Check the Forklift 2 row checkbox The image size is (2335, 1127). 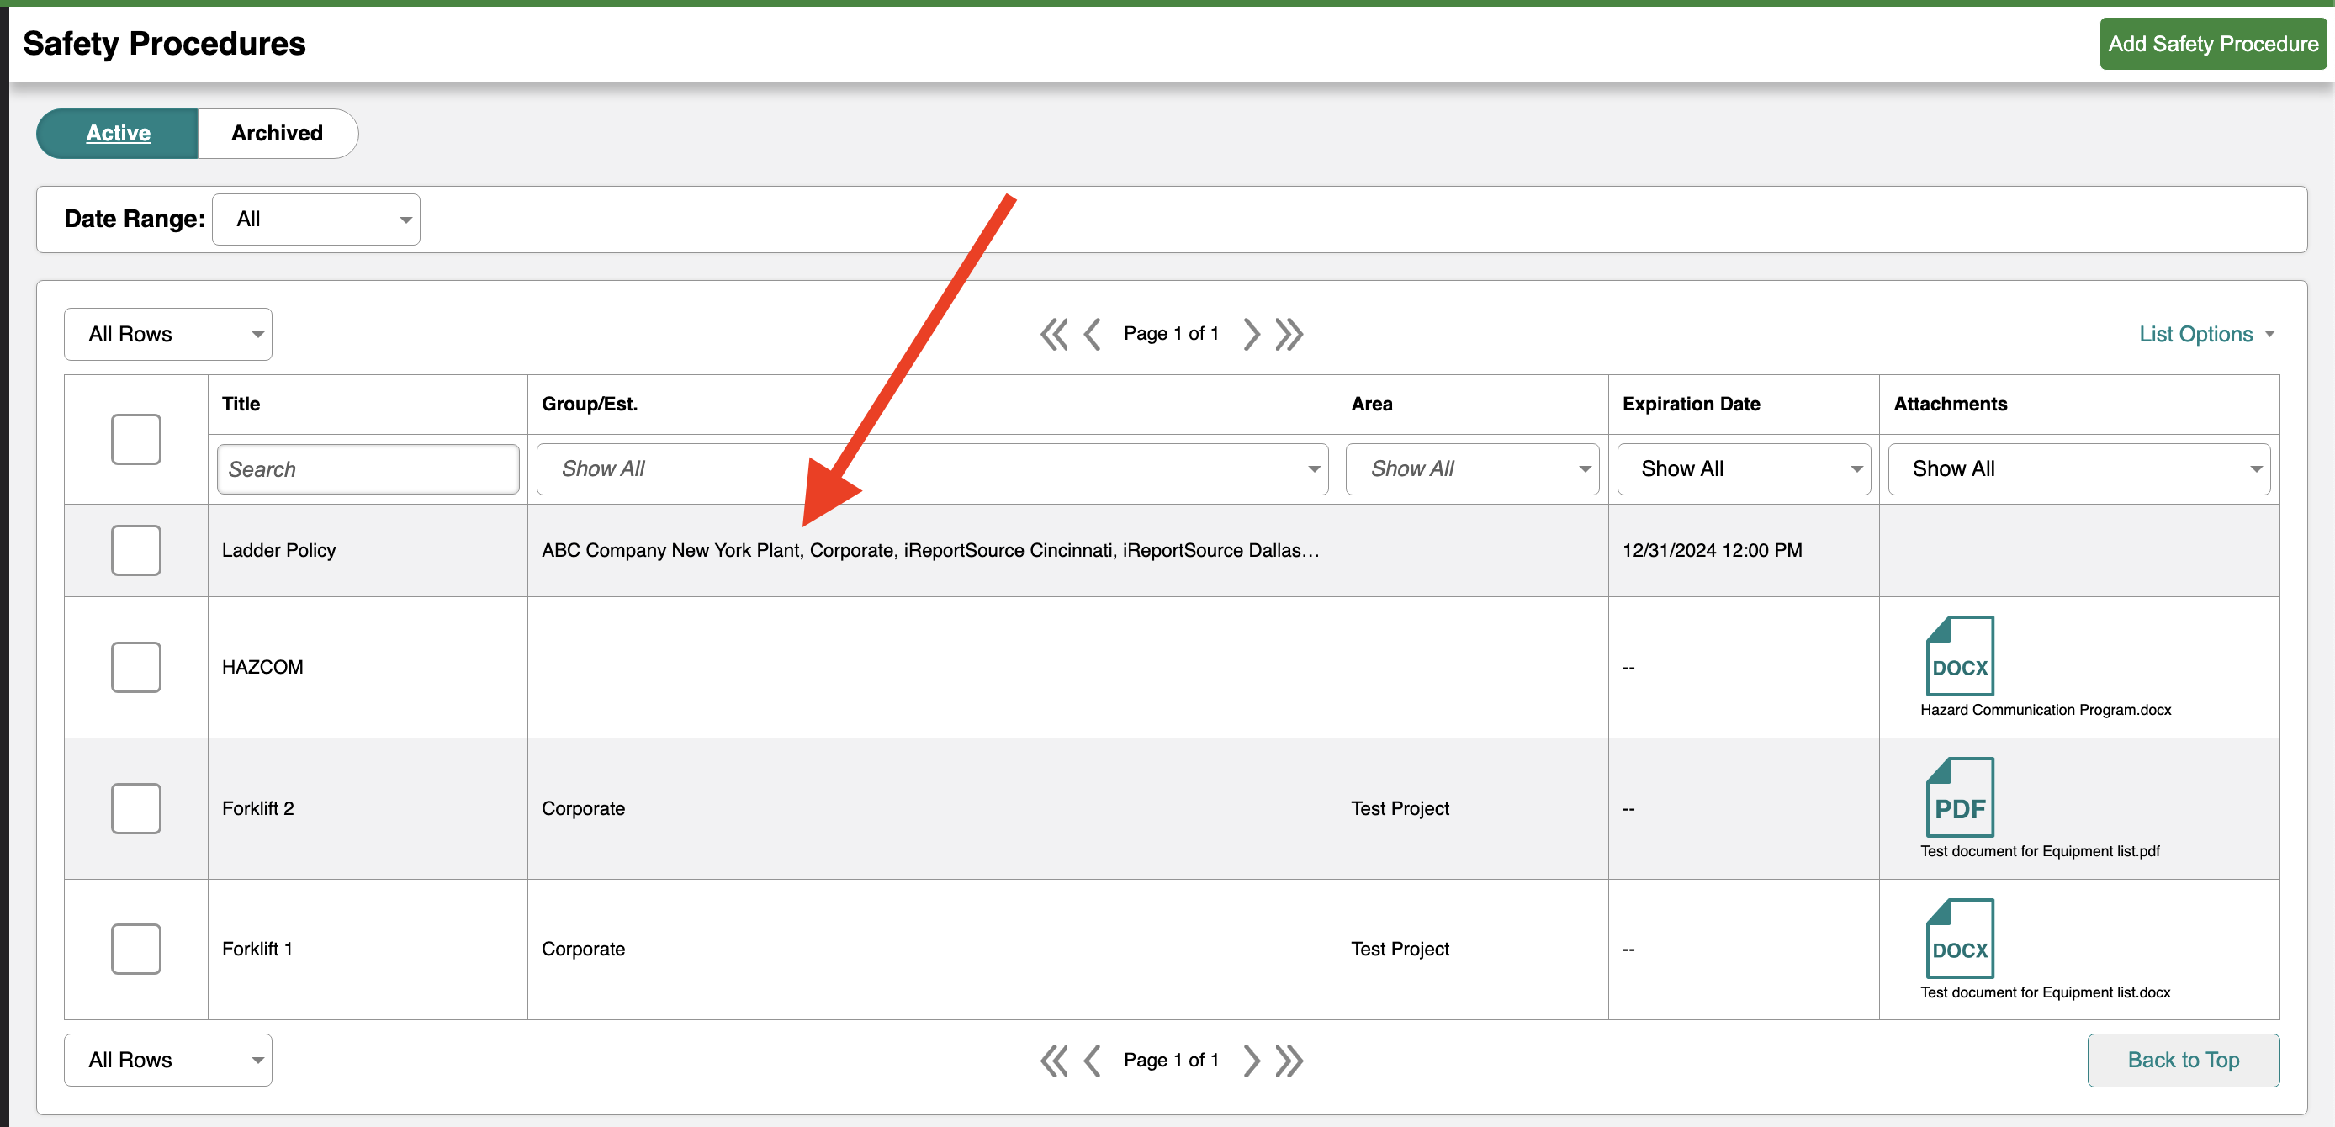(136, 808)
